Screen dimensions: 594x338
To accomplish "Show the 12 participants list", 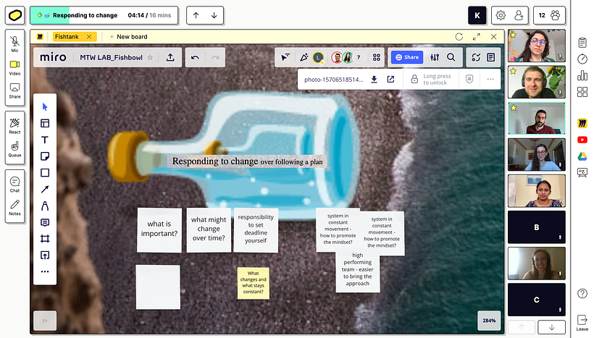I will click(x=549, y=15).
